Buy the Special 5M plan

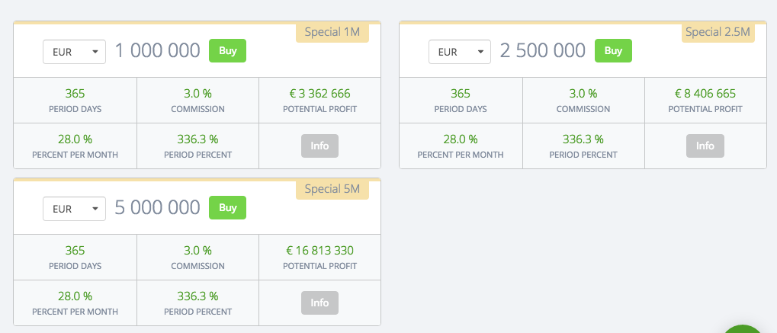pyautogui.click(x=227, y=208)
